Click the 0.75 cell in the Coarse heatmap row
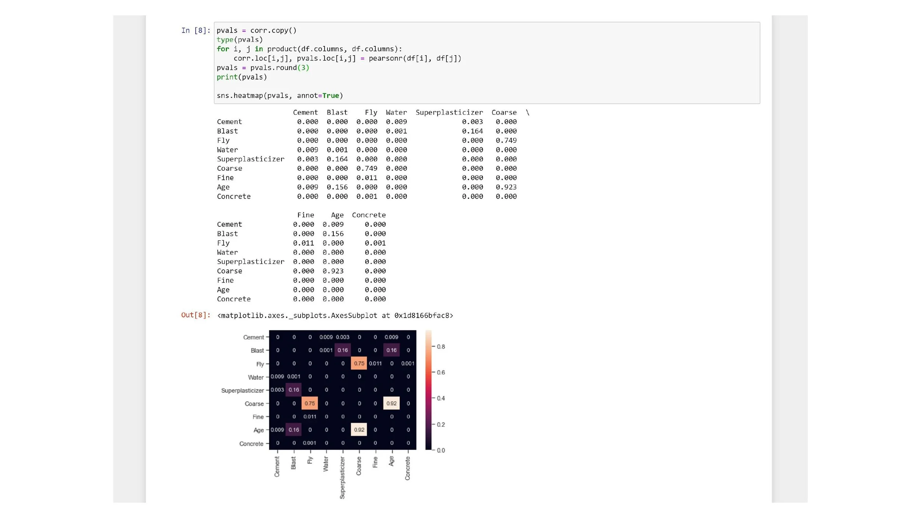This screenshot has width=921, height=518. (x=310, y=404)
